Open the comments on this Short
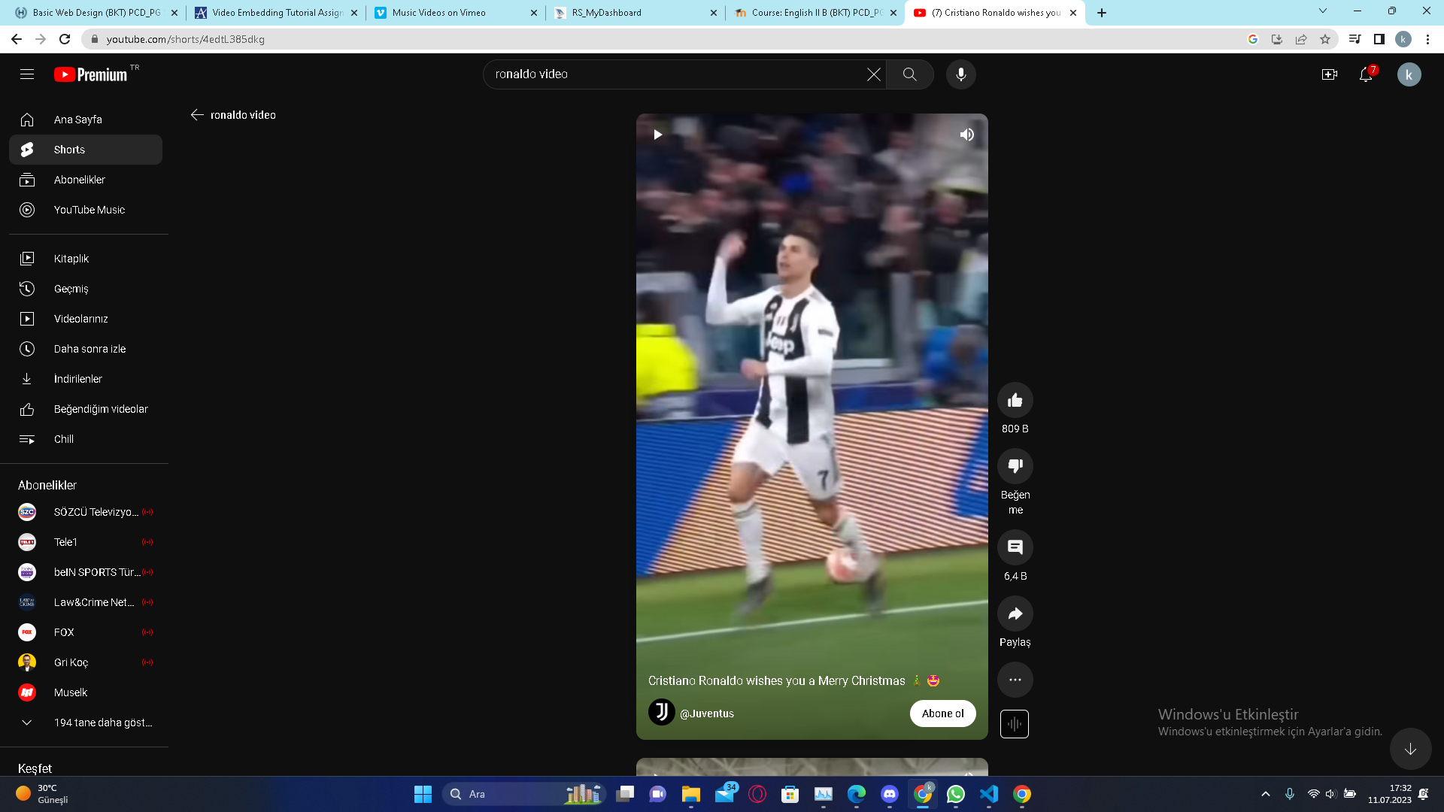Screen dimensions: 1444x812 1015,547
